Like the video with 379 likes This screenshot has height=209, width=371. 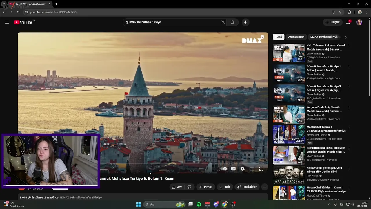[177, 187]
